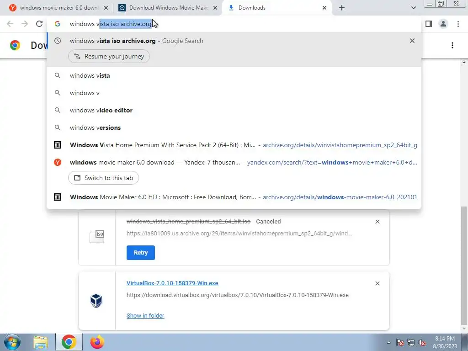
Task: Click the scrollbar up arrow
Action: pos(464,62)
